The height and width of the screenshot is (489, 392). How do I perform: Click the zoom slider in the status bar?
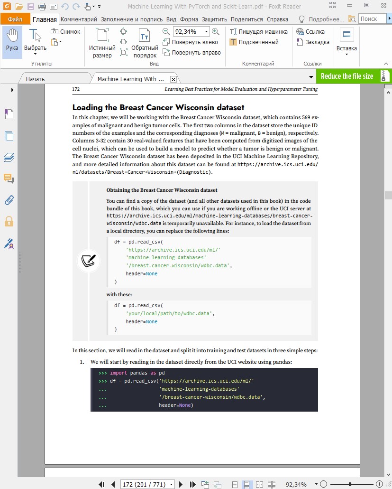(x=351, y=484)
